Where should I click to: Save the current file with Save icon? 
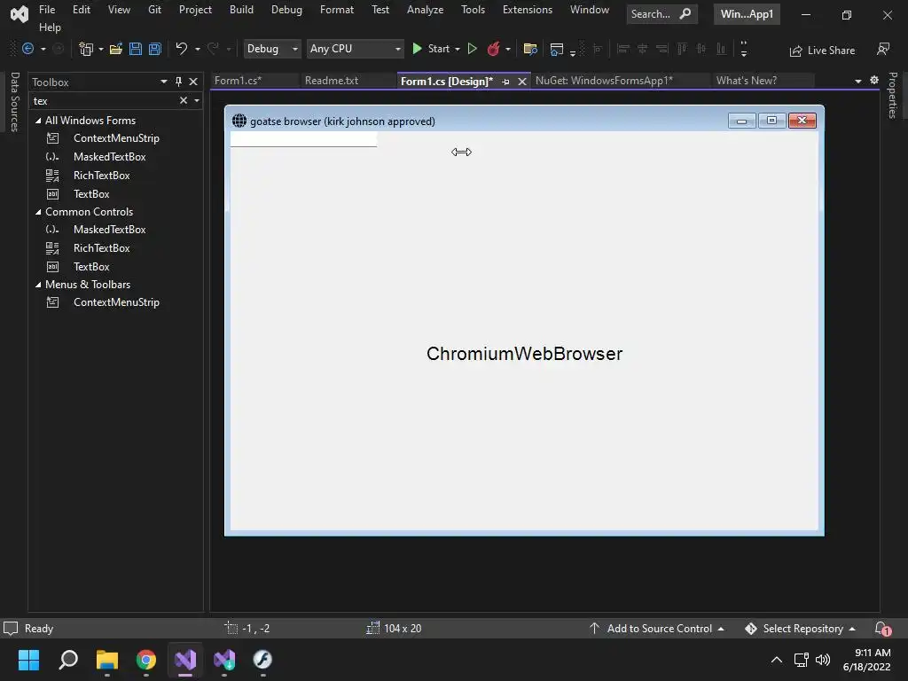coord(136,49)
